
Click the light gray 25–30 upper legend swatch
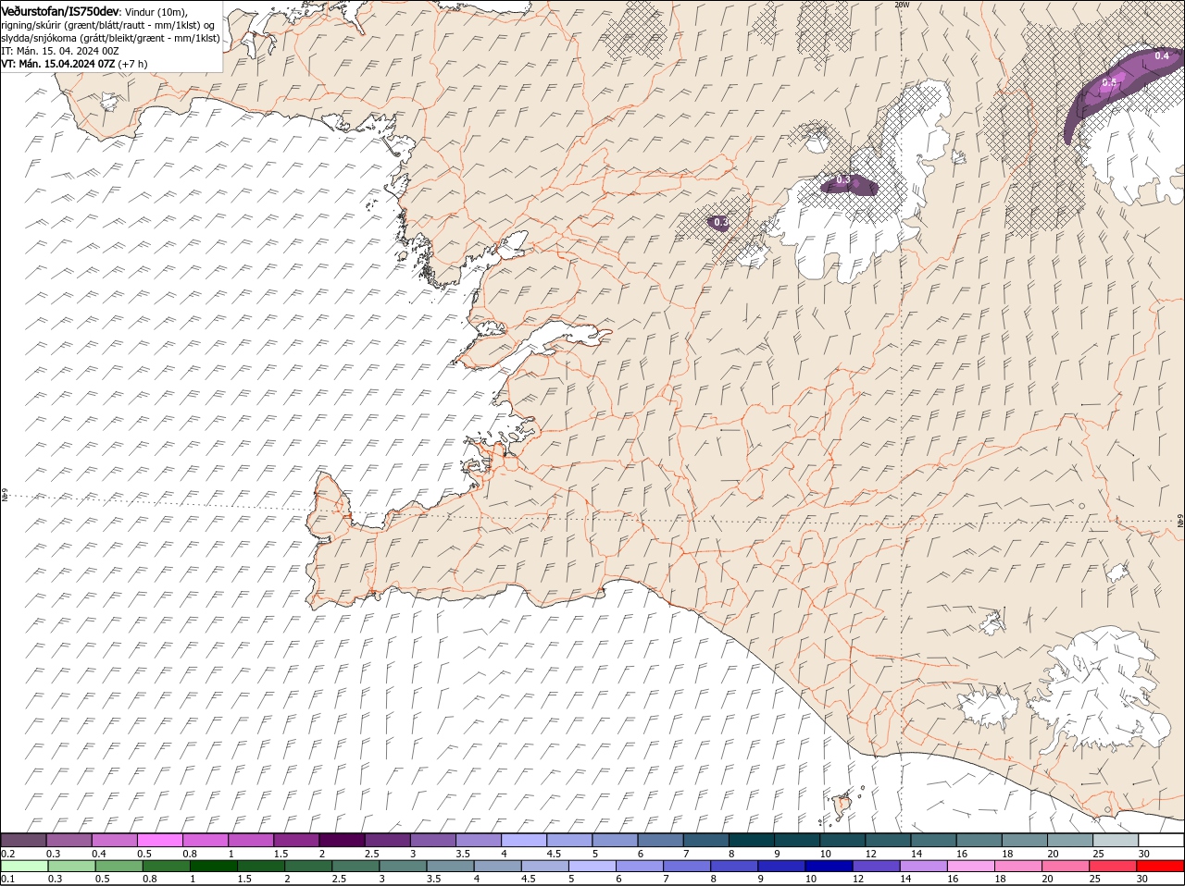1115,840
